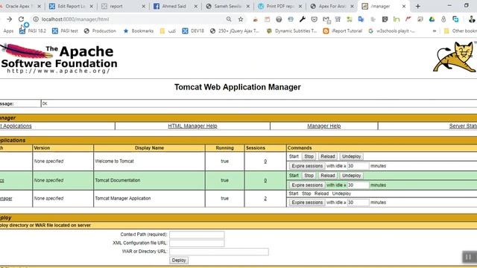The height and width of the screenshot is (268, 477).
Task: Stop the Welcome to Tomcat application
Action: [x=309, y=156]
